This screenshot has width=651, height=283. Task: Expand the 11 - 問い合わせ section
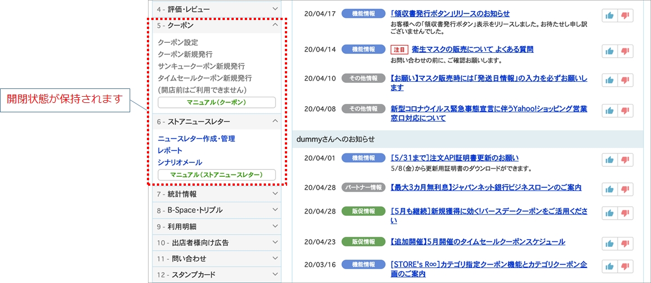point(217,259)
